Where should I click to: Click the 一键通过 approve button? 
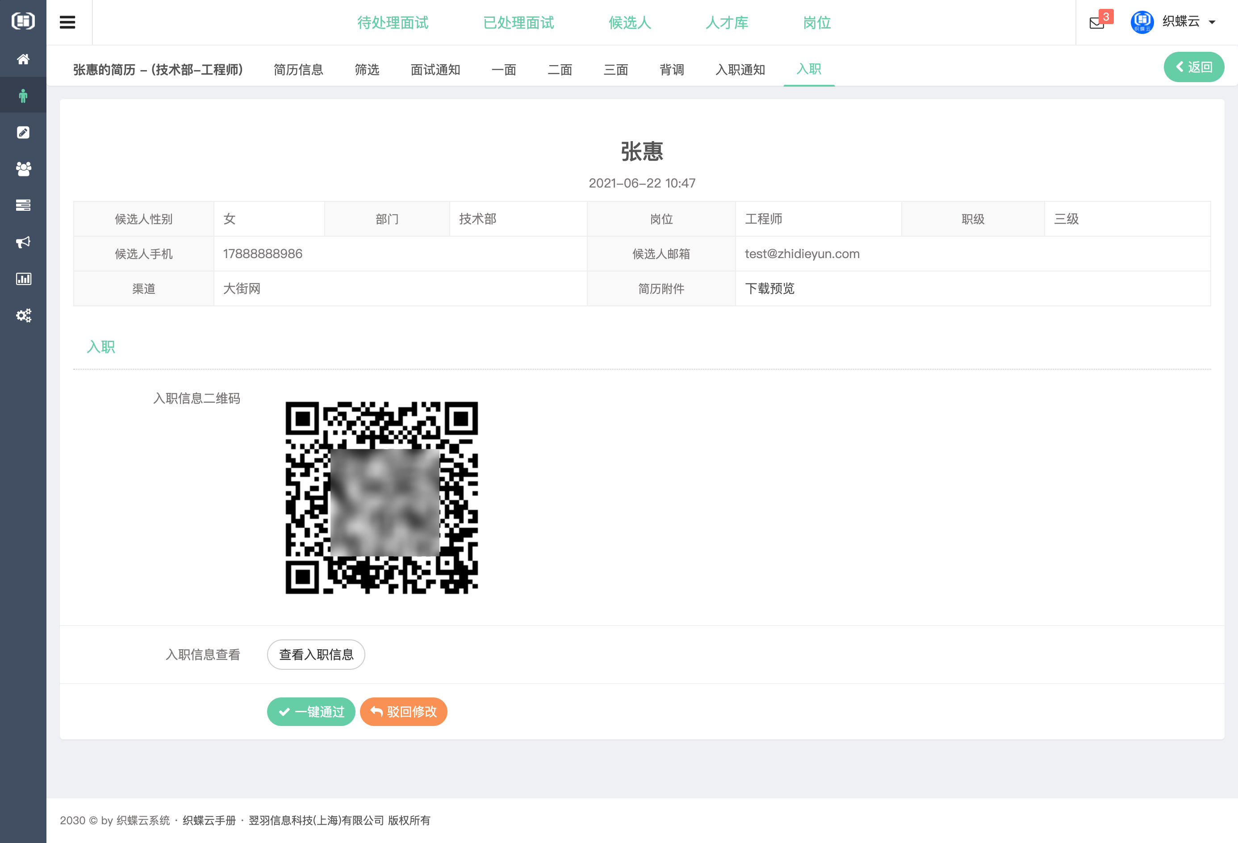click(x=311, y=711)
